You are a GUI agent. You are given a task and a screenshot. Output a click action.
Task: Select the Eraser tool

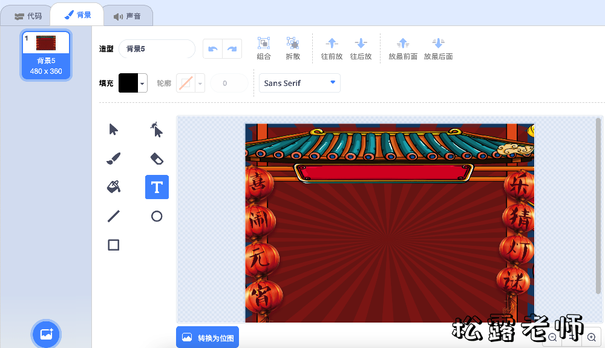pos(157,159)
